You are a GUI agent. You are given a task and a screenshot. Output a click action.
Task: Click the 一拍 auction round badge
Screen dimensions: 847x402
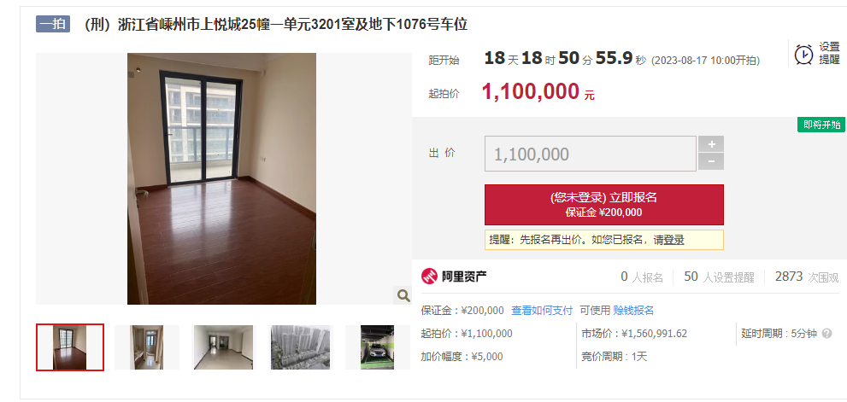(53, 24)
